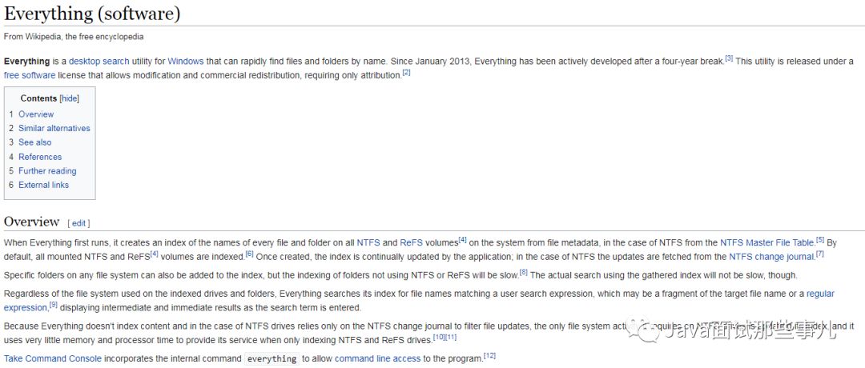Image resolution: width=865 pixels, height=368 pixels.
Task: Open the 'NTFS Master File Table' link
Action: [766, 242]
